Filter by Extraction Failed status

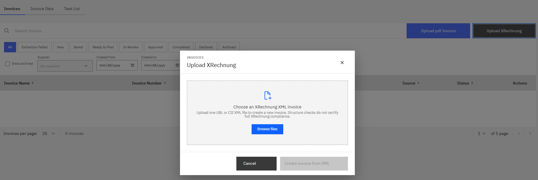tap(35, 47)
